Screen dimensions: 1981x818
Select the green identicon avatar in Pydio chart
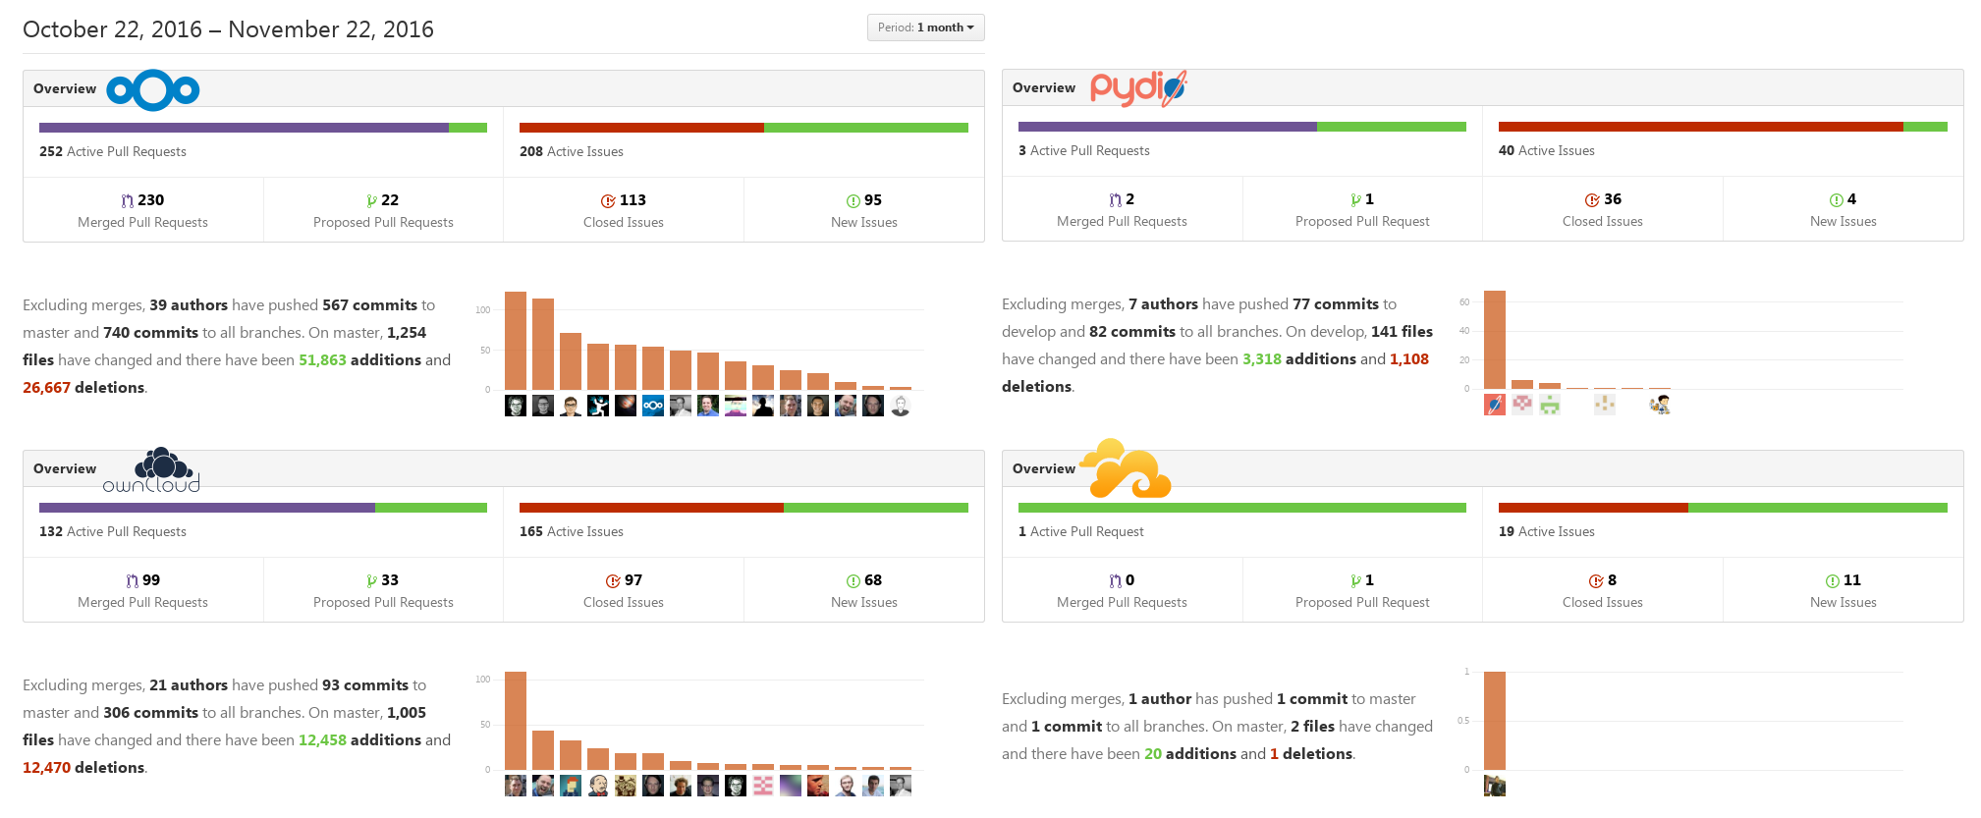tap(1550, 405)
